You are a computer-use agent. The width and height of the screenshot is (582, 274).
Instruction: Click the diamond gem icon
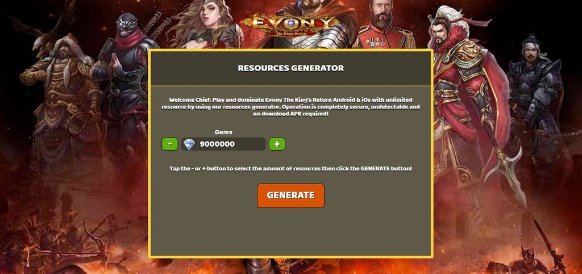click(x=189, y=144)
